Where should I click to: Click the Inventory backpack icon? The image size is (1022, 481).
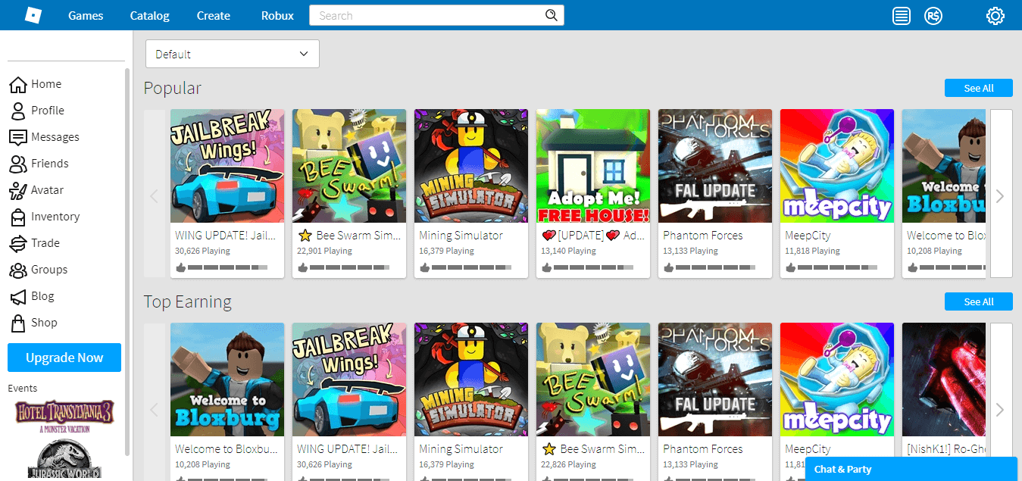[x=17, y=217]
